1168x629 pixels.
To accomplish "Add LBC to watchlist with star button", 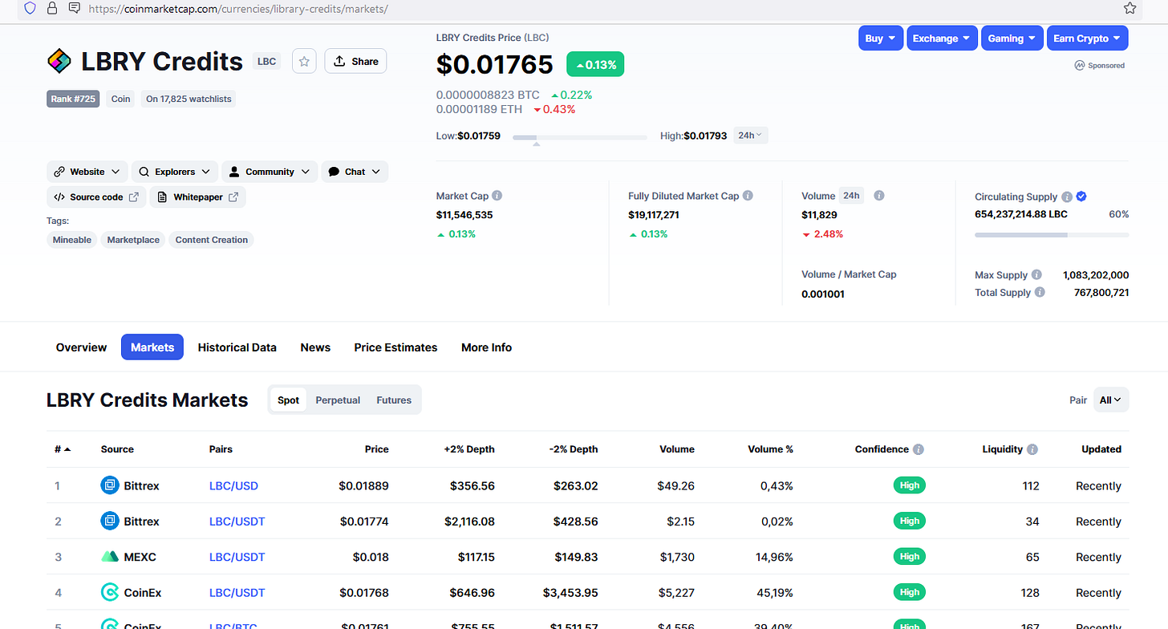I will pyautogui.click(x=304, y=61).
